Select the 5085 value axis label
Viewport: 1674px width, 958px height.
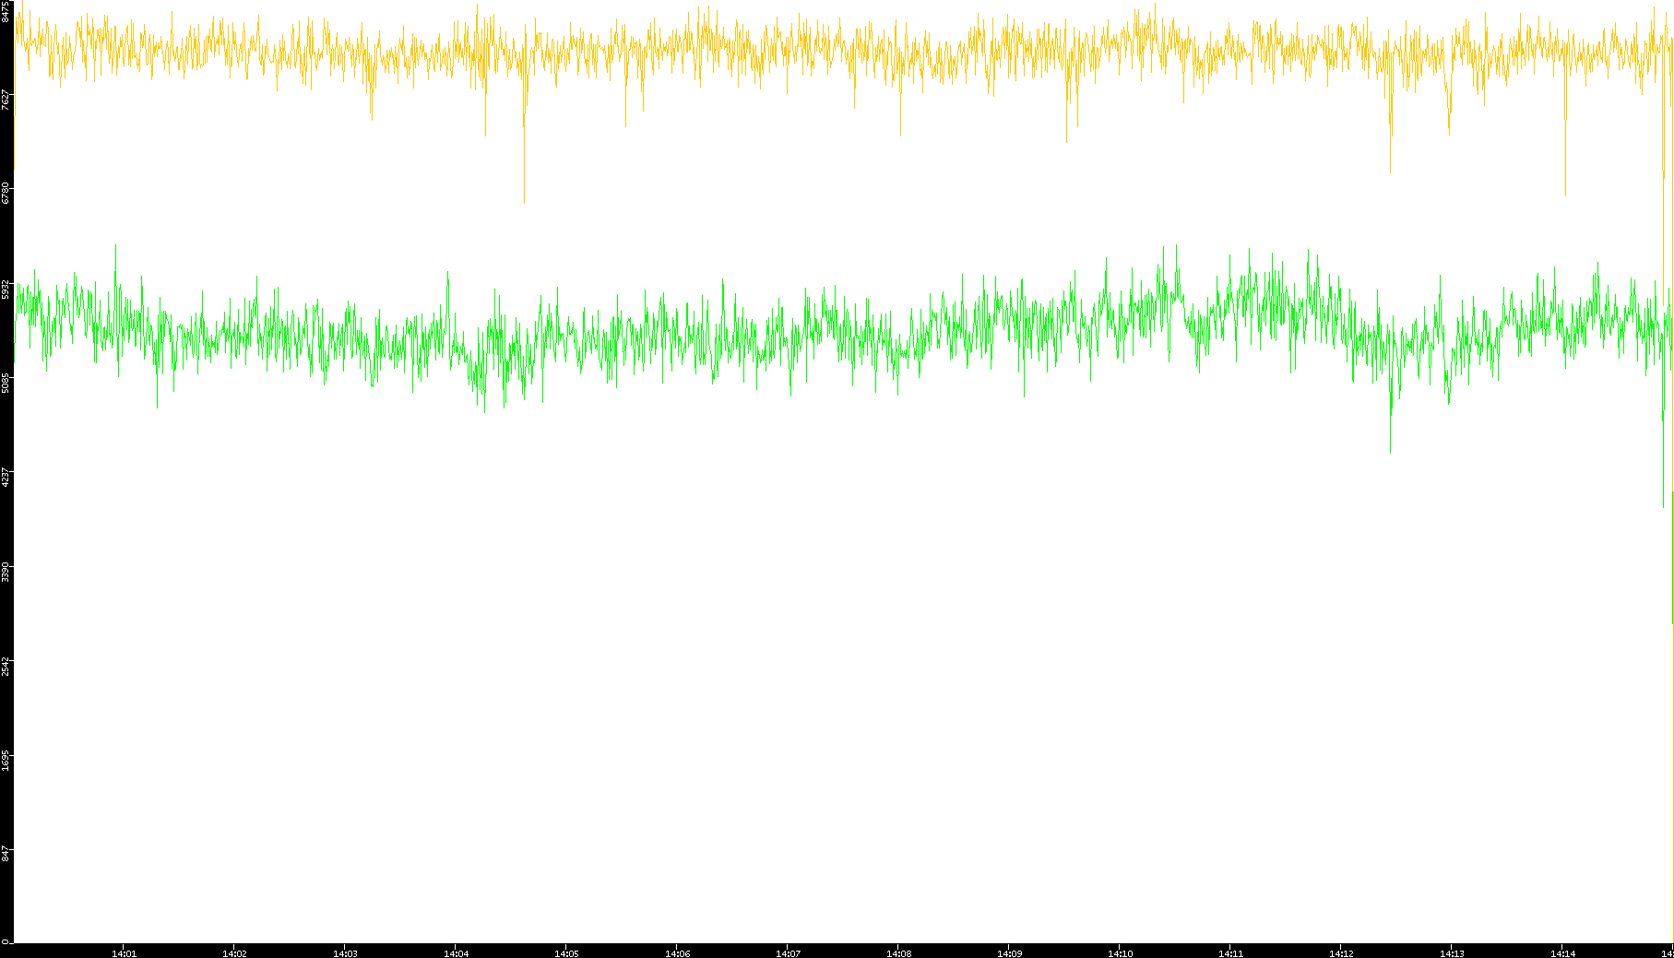pos(6,382)
